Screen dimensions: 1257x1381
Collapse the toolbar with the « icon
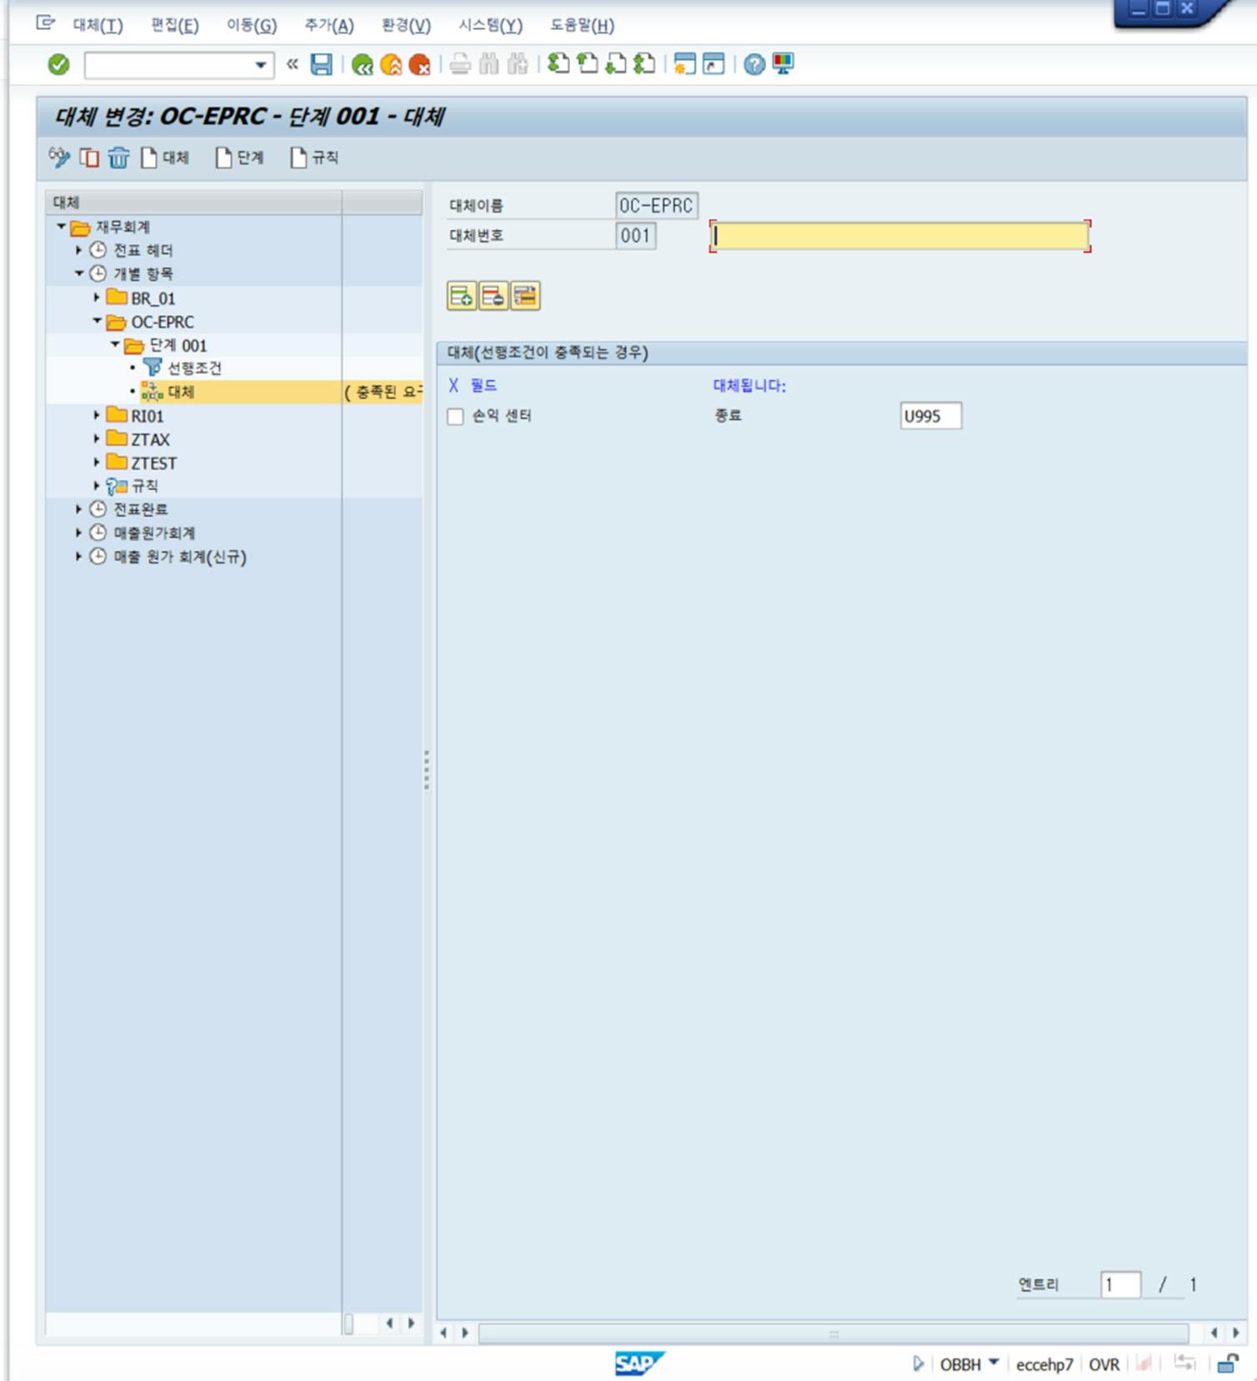292,64
